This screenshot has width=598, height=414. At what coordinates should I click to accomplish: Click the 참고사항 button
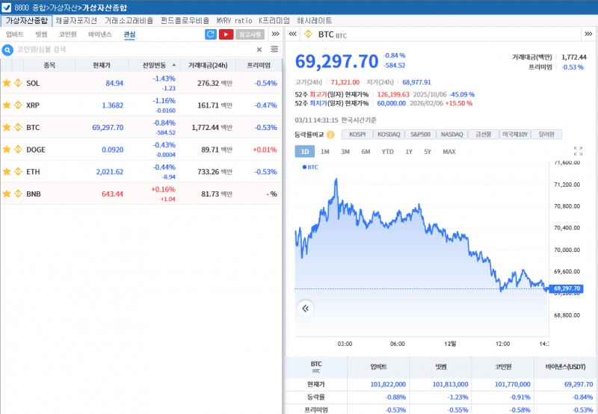(x=250, y=34)
